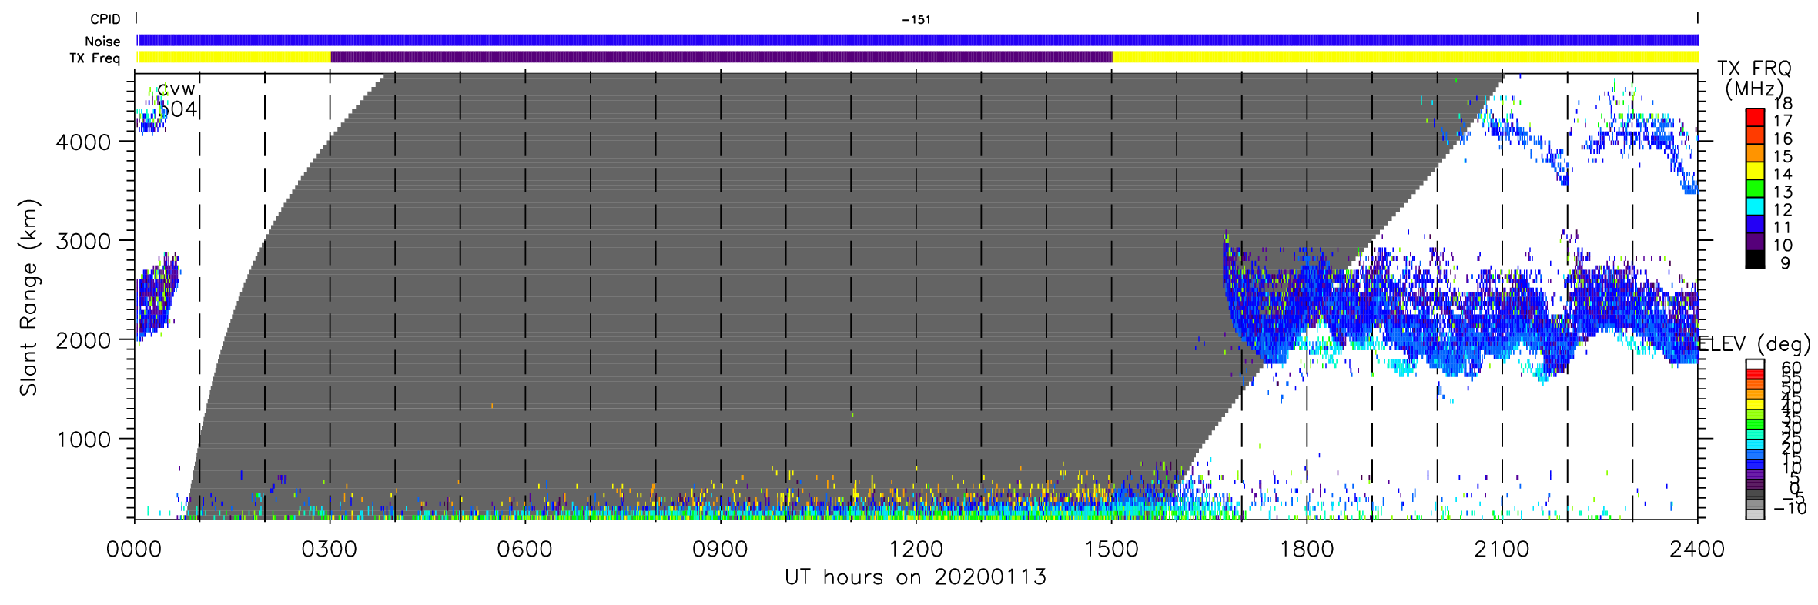Click the 0300 time tick label
Image resolution: width=1818 pixels, height=605 pixels.
click(330, 550)
